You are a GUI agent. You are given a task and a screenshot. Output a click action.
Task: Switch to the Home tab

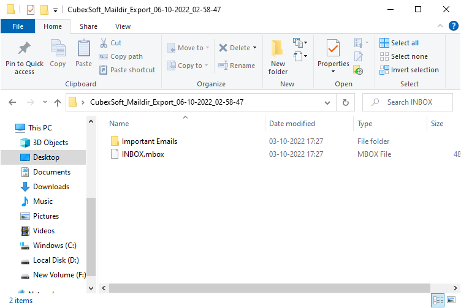[x=53, y=26]
